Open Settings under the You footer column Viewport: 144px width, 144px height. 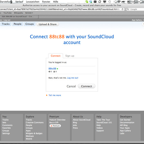[x=6, y=133]
